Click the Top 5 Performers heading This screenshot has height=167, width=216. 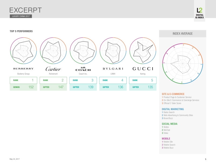(x=21, y=31)
